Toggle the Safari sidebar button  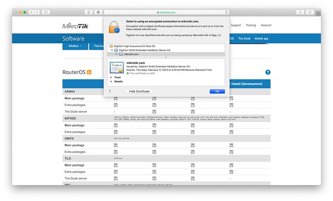click(46, 13)
